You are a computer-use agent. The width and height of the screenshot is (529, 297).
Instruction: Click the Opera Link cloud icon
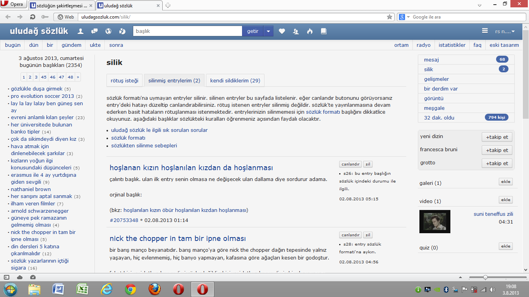pos(20,277)
